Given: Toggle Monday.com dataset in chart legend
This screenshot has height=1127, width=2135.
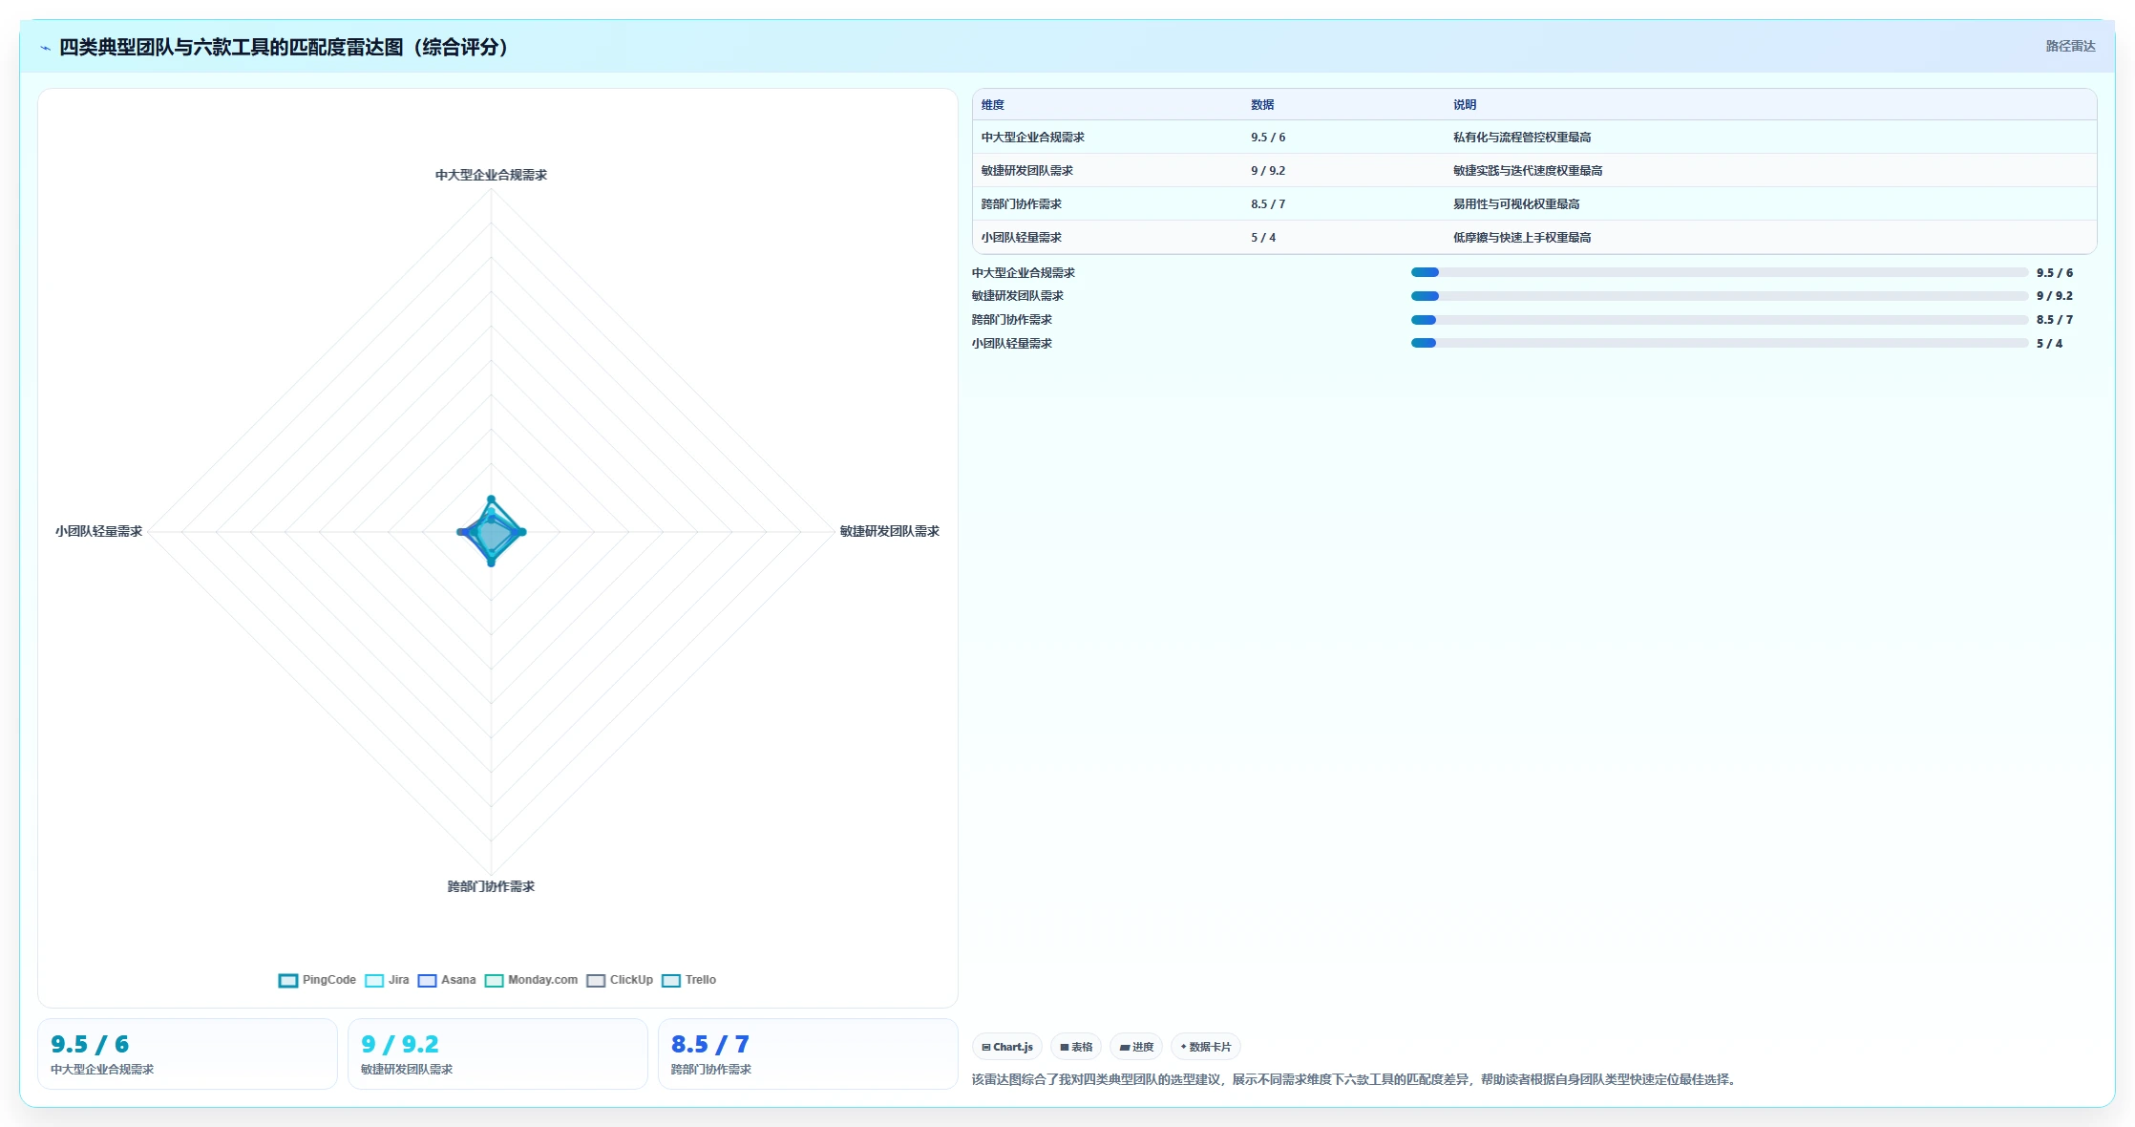Looking at the screenshot, I should pos(531,980).
